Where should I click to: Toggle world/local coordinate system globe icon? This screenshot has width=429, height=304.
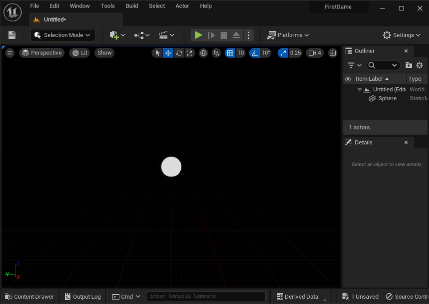tap(204, 53)
